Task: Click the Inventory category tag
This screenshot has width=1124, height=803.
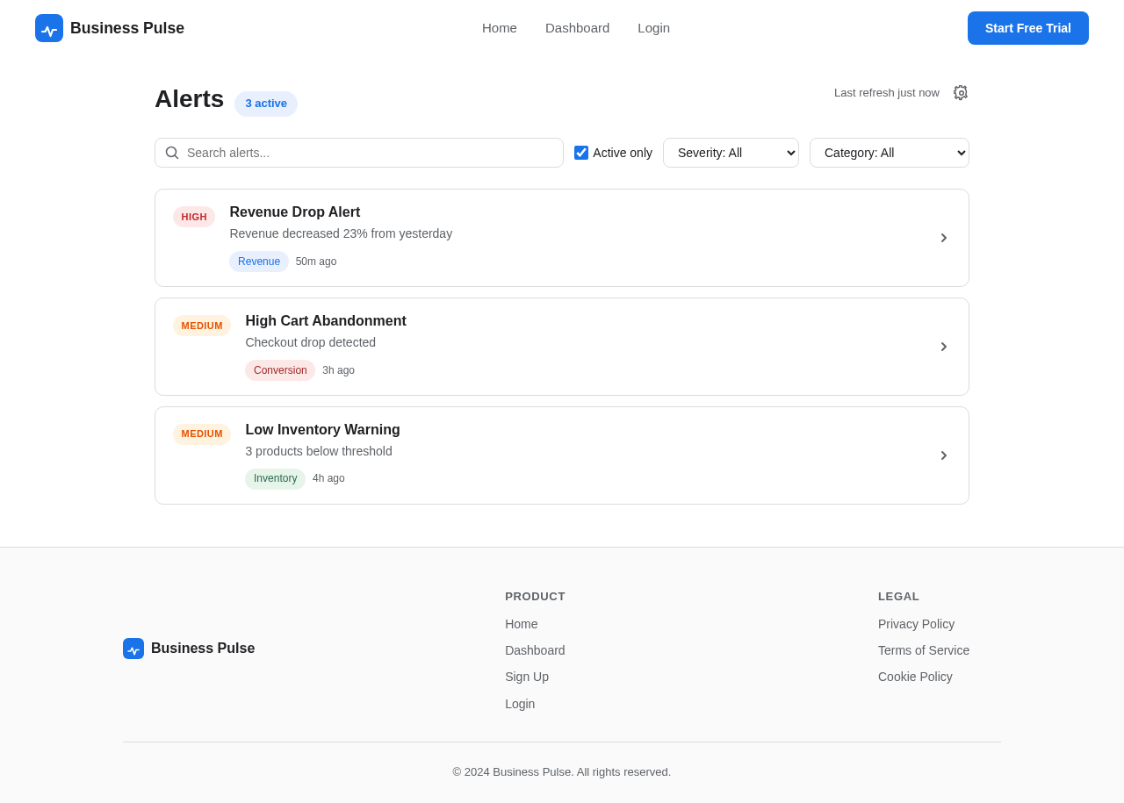Action: point(275,479)
